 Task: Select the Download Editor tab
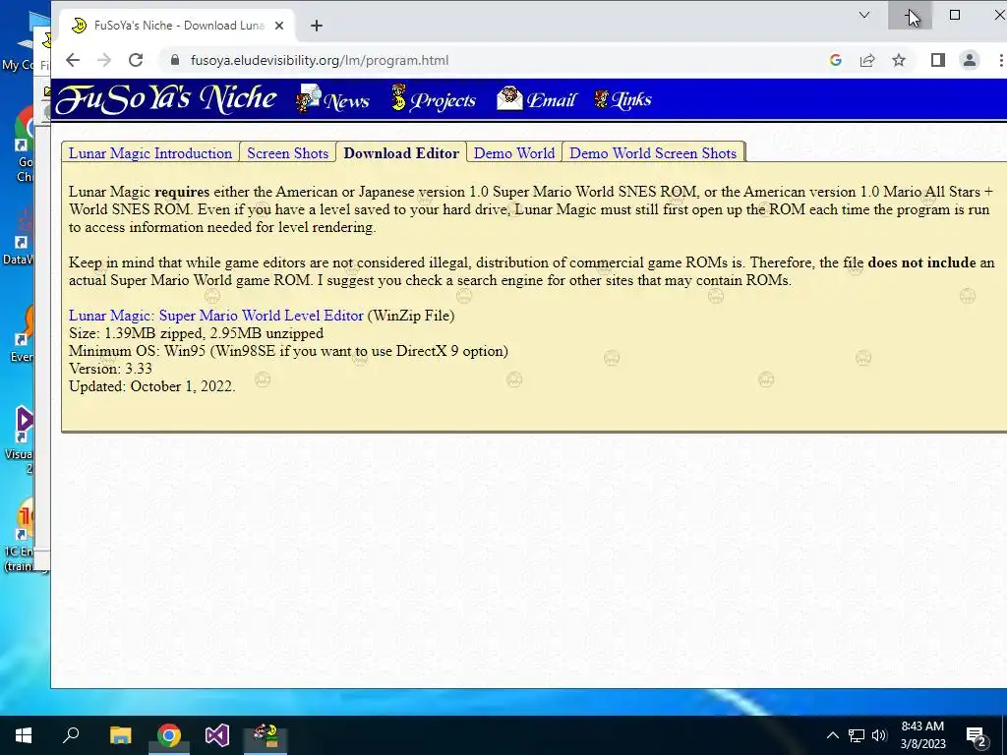coord(401,152)
